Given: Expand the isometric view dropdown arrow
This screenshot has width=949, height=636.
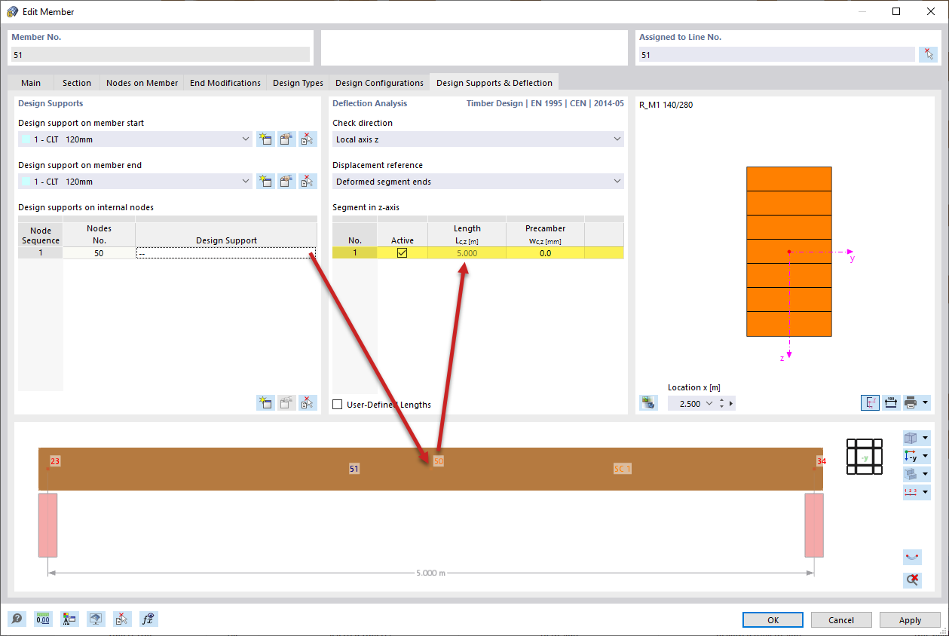Looking at the screenshot, I should pos(926,438).
